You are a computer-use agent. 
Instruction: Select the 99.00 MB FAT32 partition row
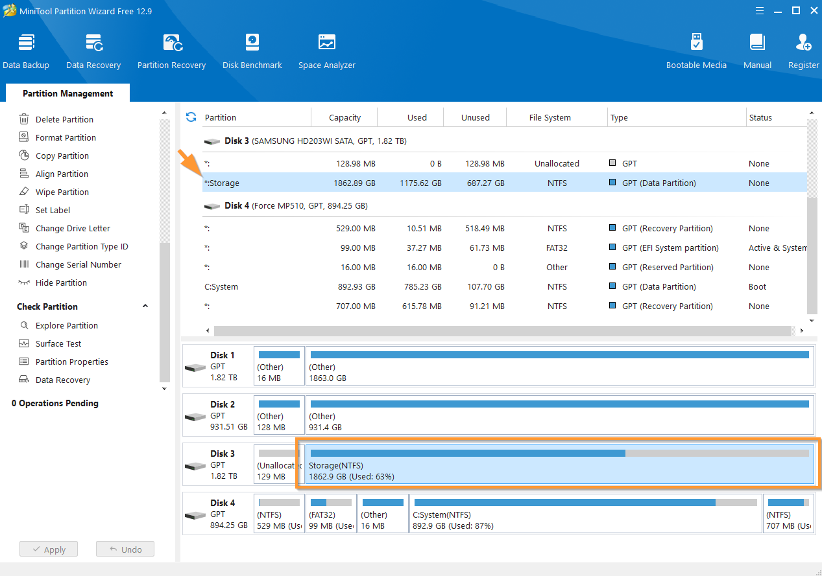[x=505, y=248]
